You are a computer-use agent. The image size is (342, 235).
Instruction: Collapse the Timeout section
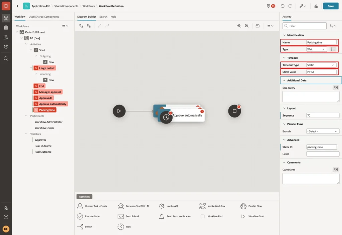pyautogui.click(x=284, y=58)
